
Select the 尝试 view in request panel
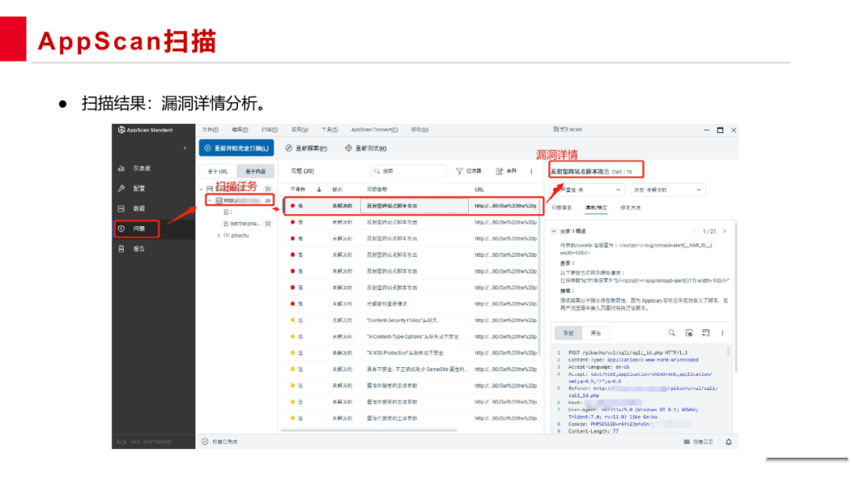[x=568, y=333]
